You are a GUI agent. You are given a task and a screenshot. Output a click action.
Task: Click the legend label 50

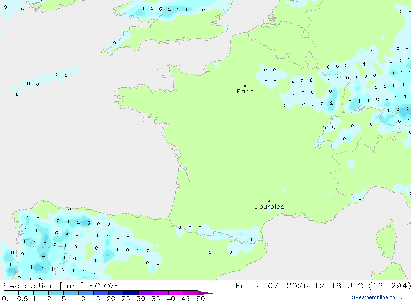tap(201, 299)
